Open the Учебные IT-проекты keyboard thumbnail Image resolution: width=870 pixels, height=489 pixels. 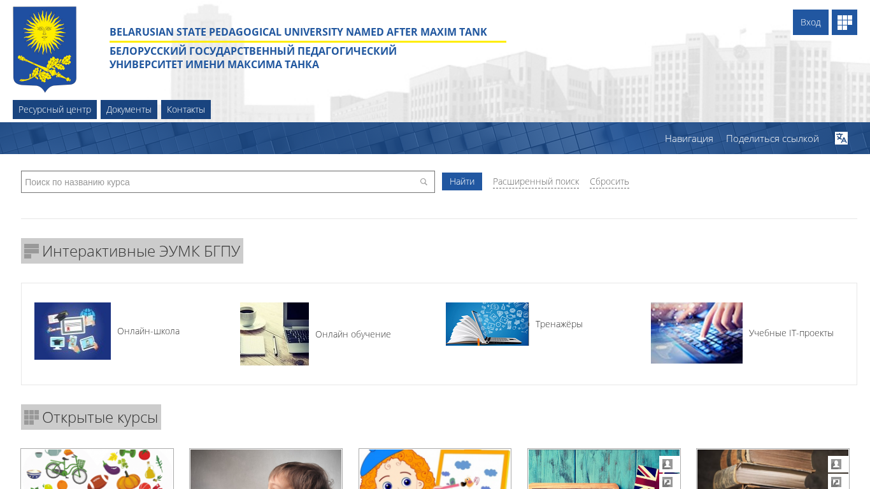[x=697, y=333]
